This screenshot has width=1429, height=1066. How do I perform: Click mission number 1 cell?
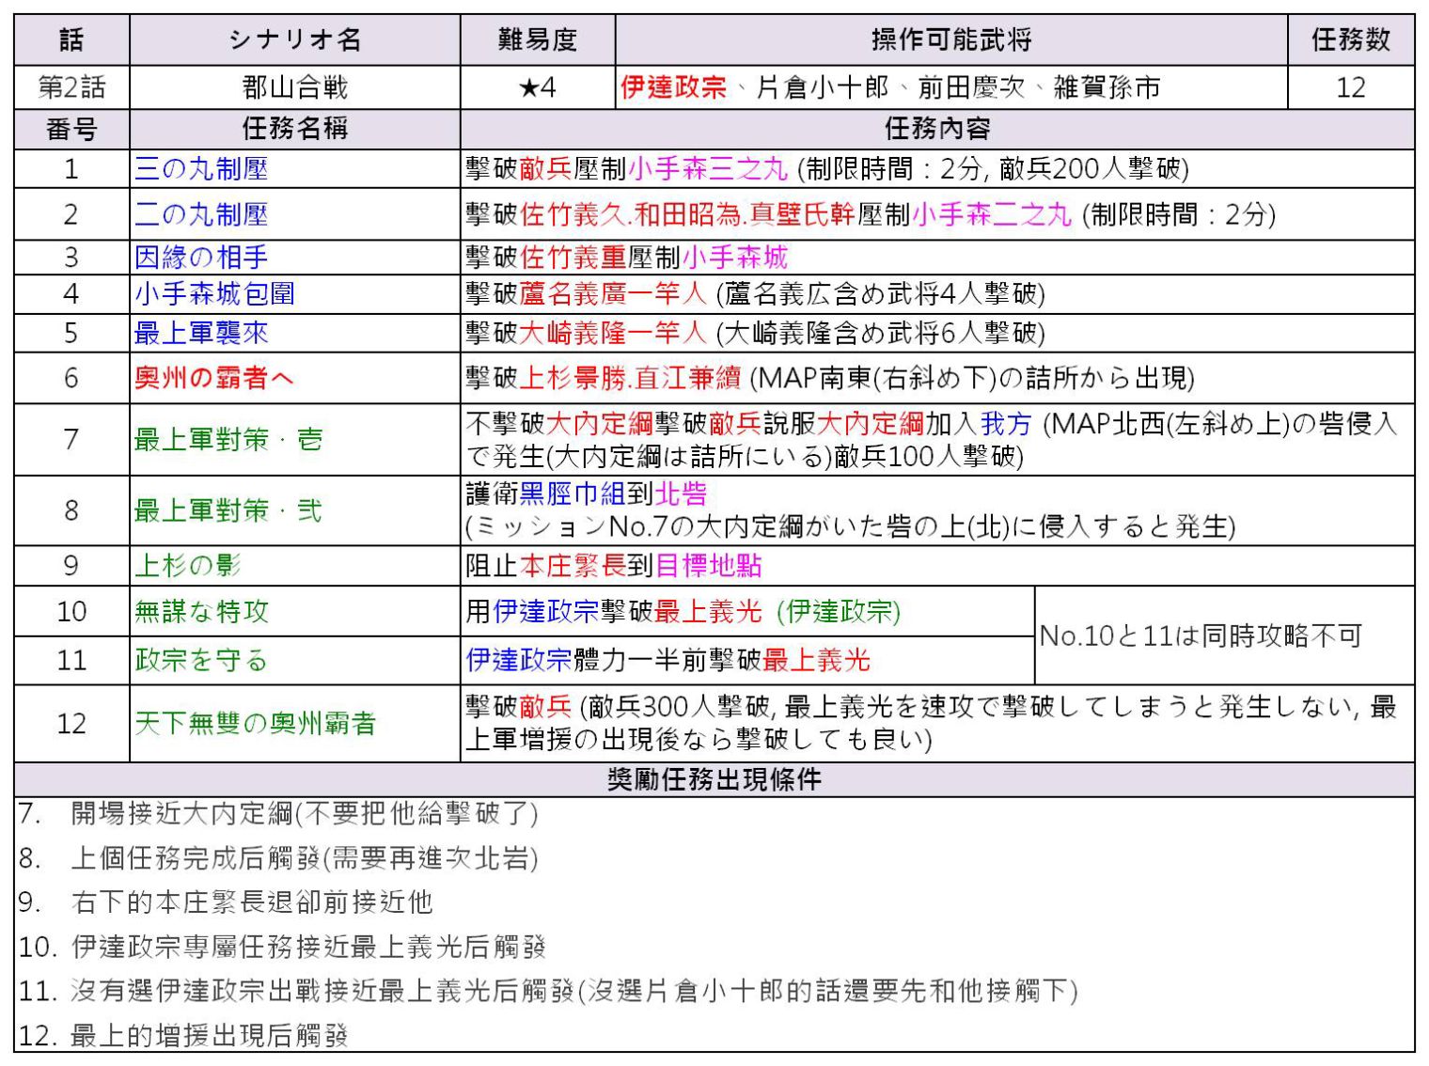point(71,169)
